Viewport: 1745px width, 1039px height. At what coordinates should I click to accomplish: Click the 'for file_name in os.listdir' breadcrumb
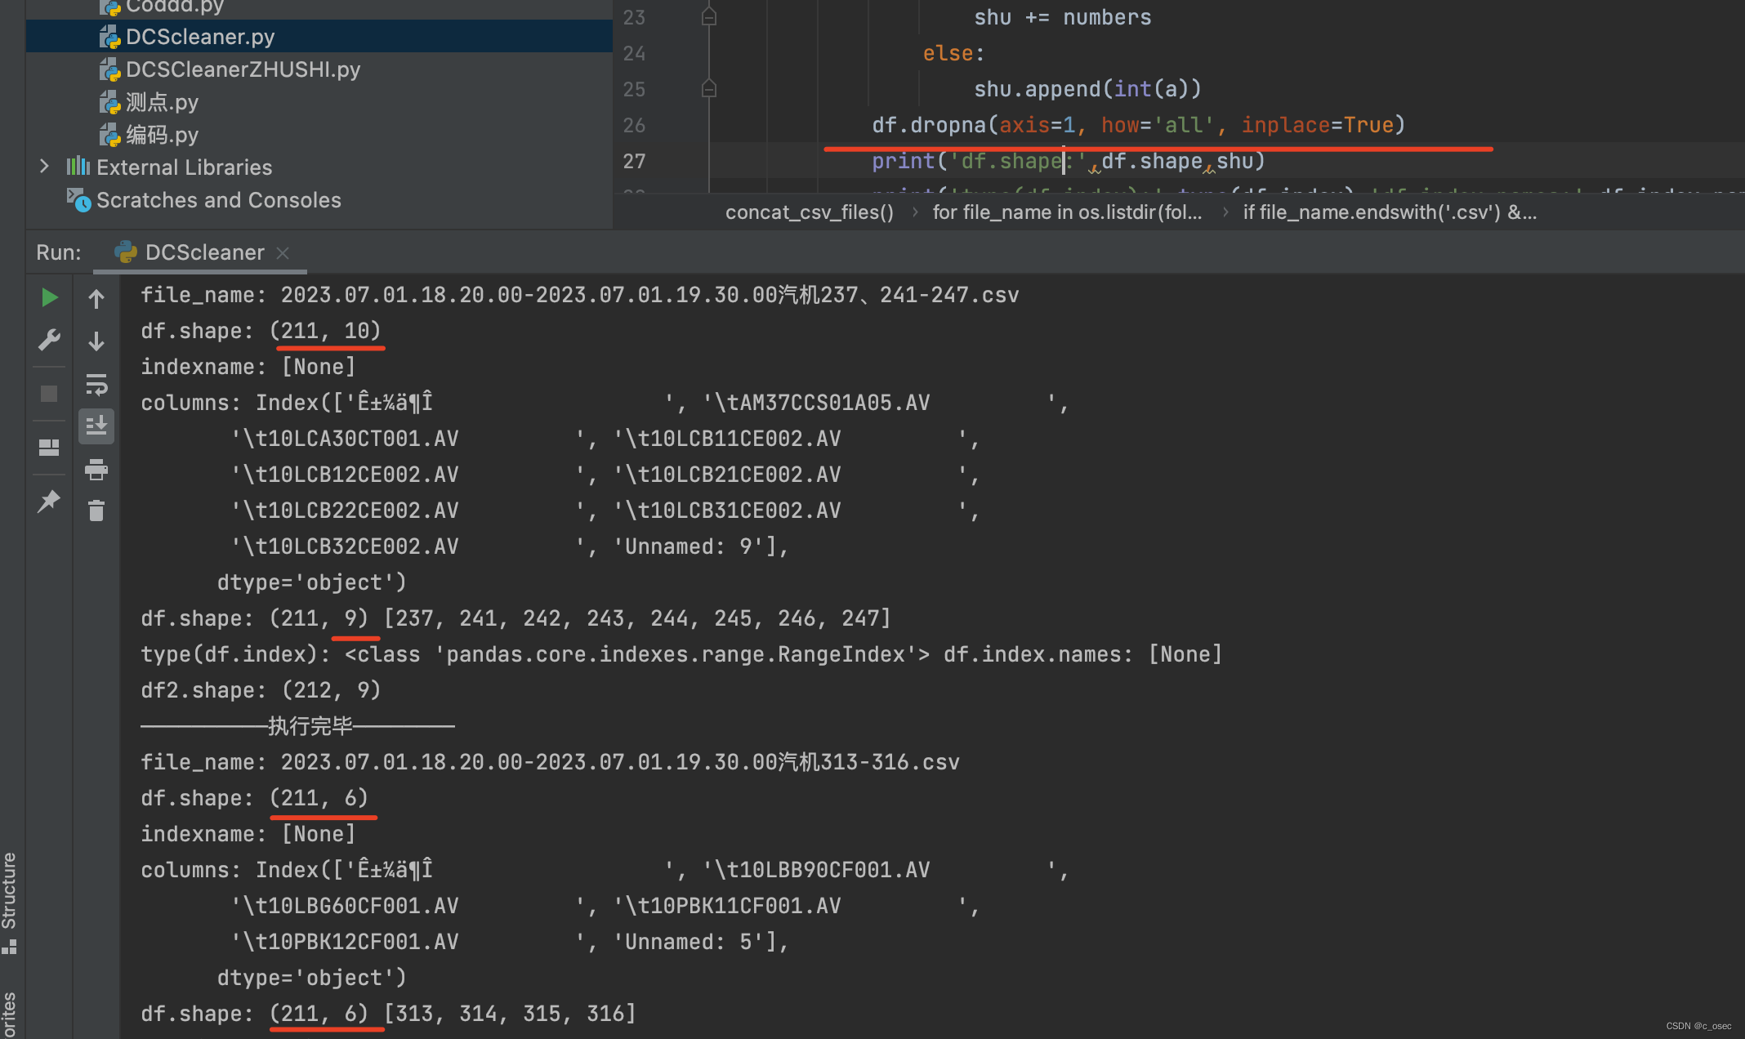point(1067,212)
